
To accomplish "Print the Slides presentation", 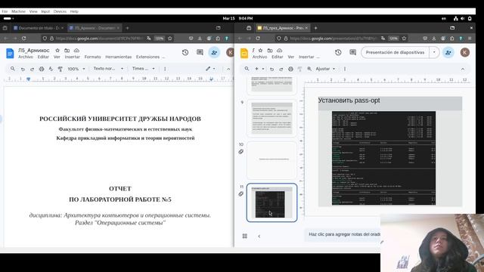I will point(290,69).
